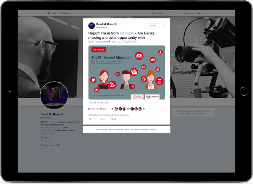The width and height of the screenshot is (253, 184).
Task: Open the Millennial Migration tweet image
Action: tap(126, 72)
